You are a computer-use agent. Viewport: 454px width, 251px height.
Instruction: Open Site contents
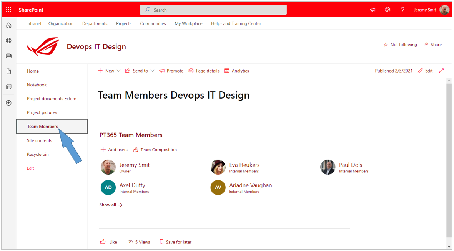[39, 141]
